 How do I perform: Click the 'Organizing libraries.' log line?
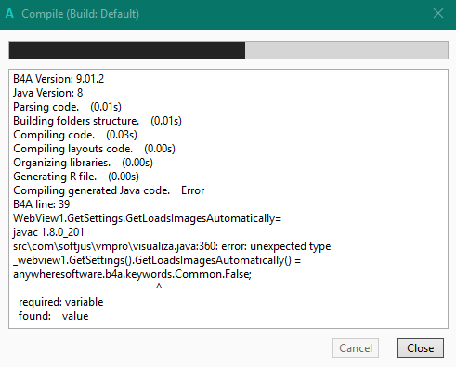(83, 163)
